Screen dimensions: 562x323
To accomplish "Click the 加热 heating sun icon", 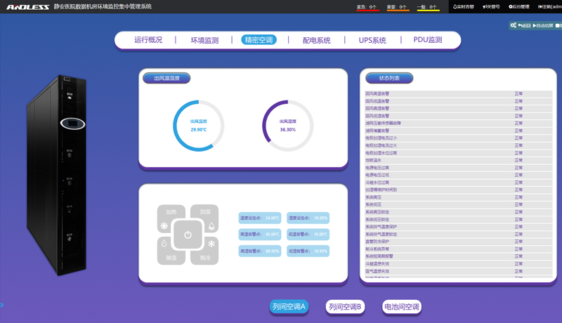I will point(164,226).
